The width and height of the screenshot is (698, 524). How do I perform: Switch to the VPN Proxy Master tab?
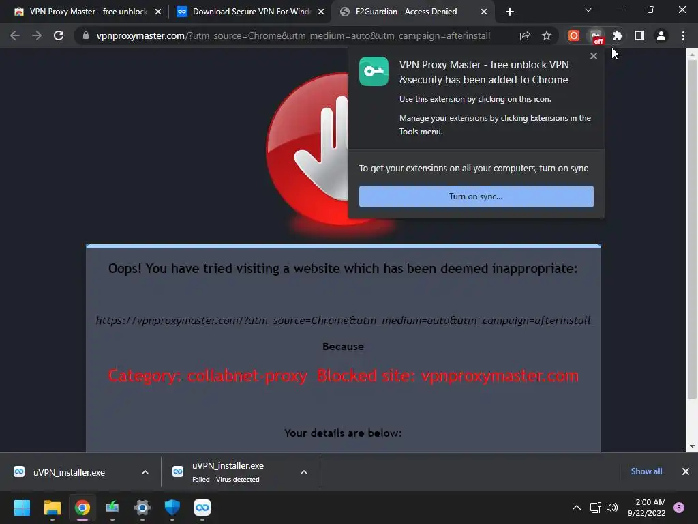(82, 12)
